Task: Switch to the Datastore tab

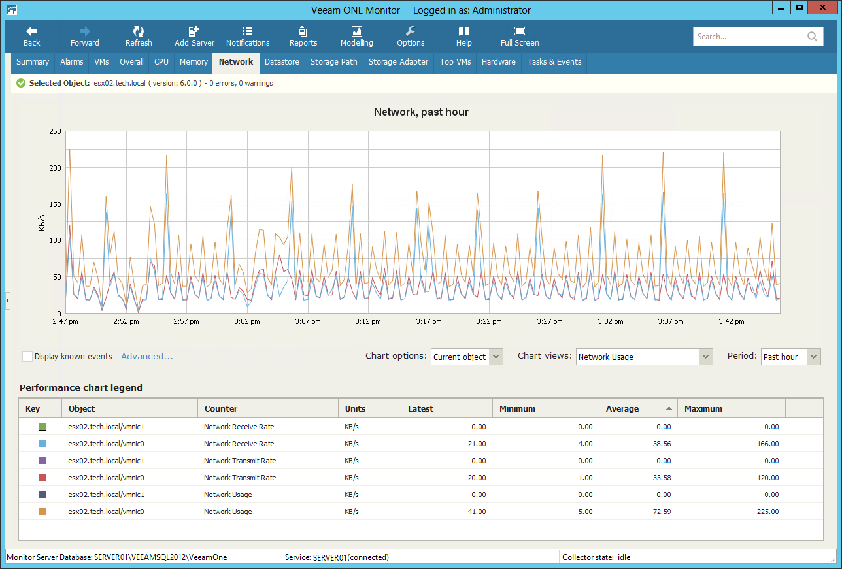Action: (x=282, y=62)
